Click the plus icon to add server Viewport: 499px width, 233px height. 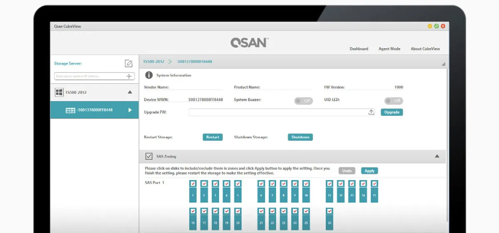pyautogui.click(x=129, y=76)
